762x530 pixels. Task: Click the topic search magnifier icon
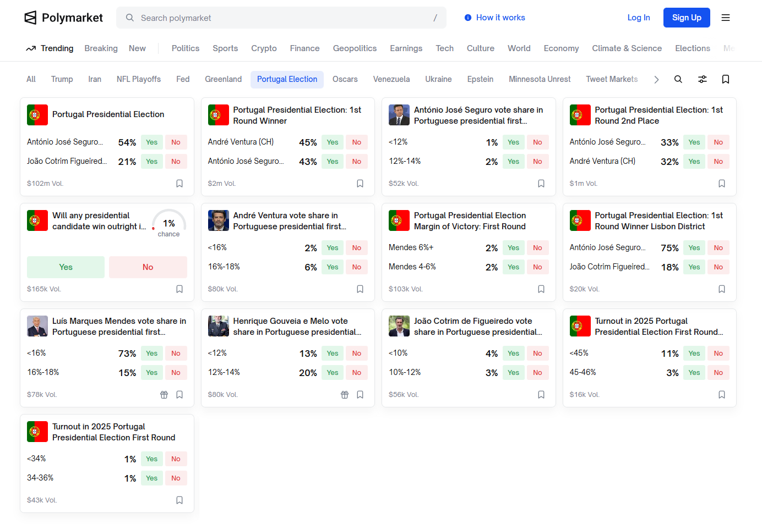678,79
